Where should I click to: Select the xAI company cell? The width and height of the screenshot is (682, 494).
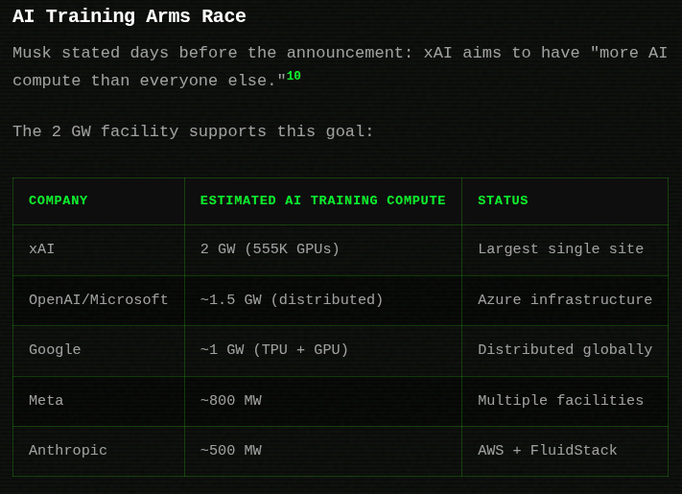(x=42, y=249)
